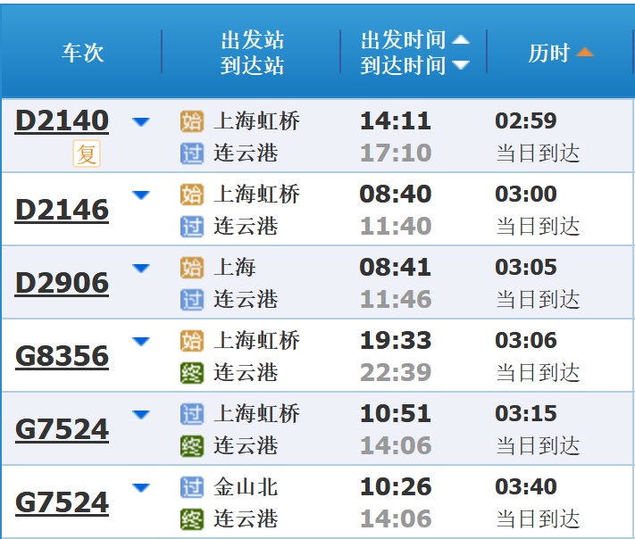Sort by 出发时间 ascending arrow
Image resolution: width=635 pixels, height=539 pixels.
[461, 40]
